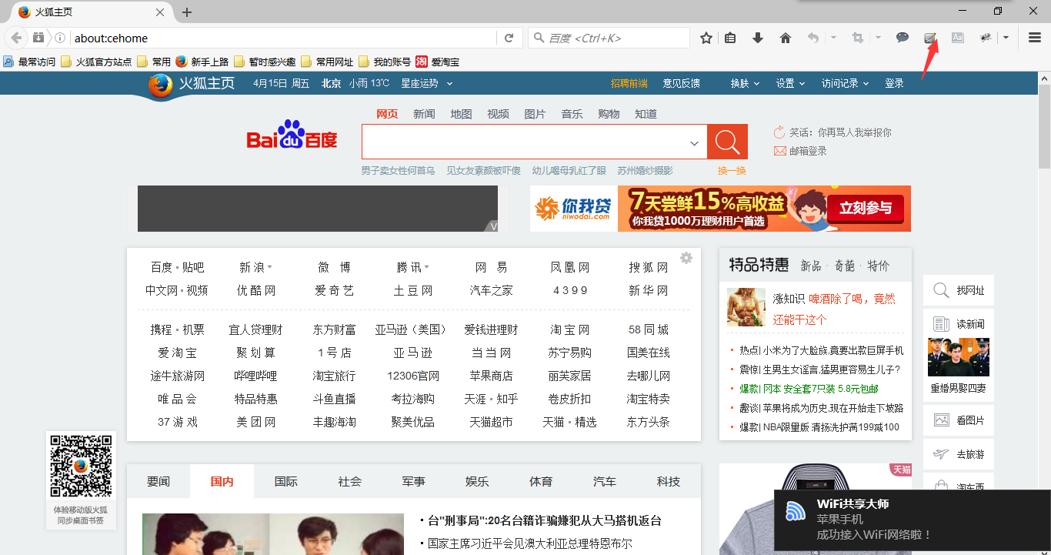Focus the 百度 Ctrl+K toolbar search box

(x=609, y=38)
